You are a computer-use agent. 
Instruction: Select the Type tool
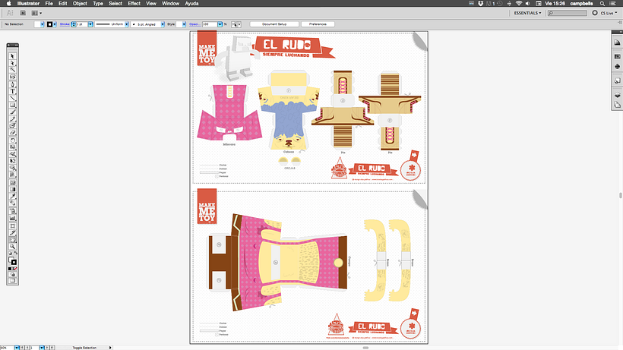12,91
